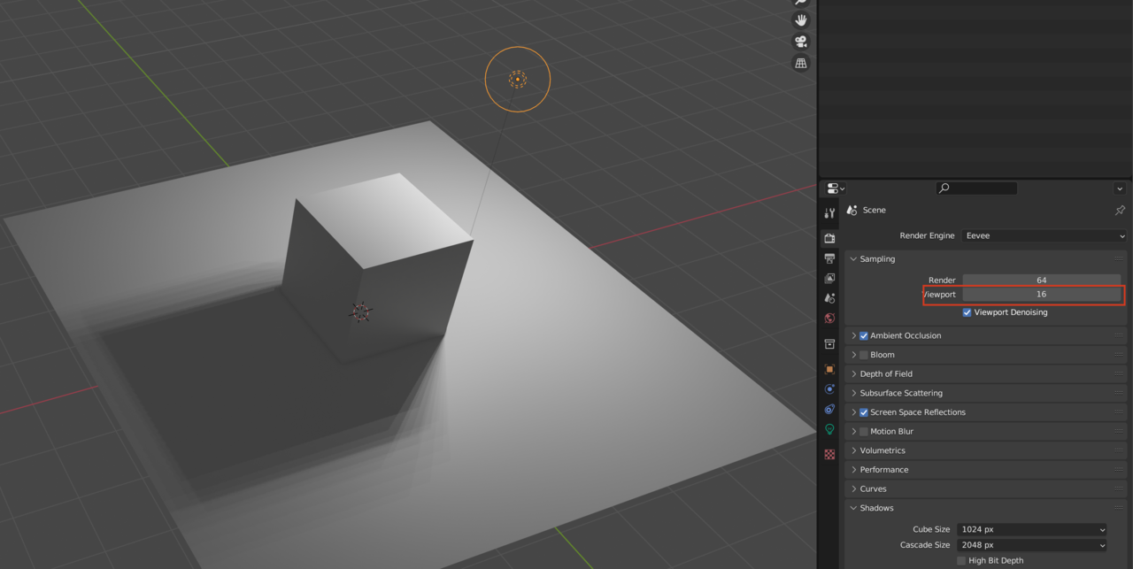The height and width of the screenshot is (569, 1133).
Task: Click the properties search field
Action: tap(977, 188)
